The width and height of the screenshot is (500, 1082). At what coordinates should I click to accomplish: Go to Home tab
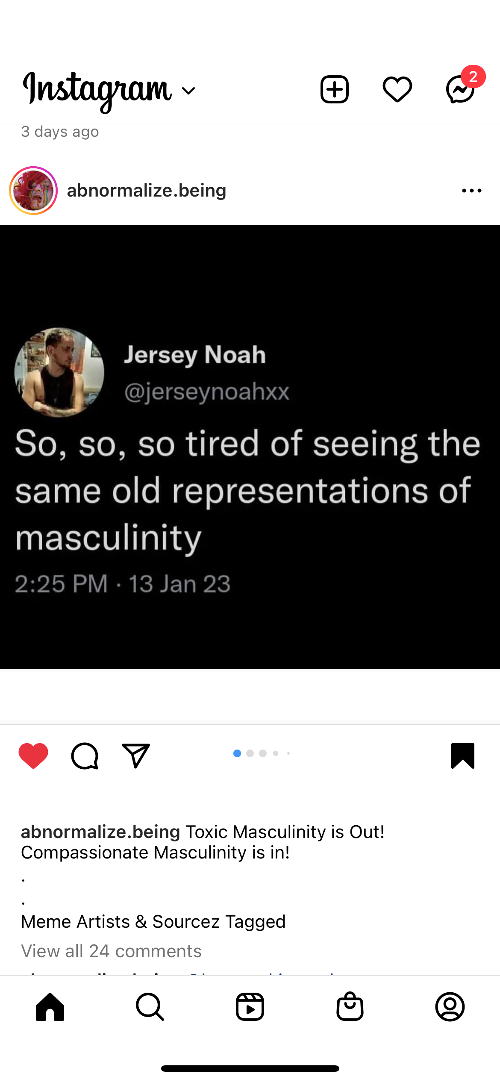[x=50, y=1006]
